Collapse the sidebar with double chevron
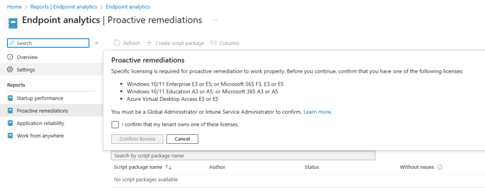 click(97, 43)
